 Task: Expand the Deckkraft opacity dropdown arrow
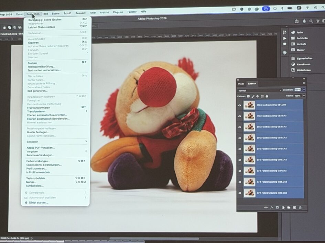point(304,90)
